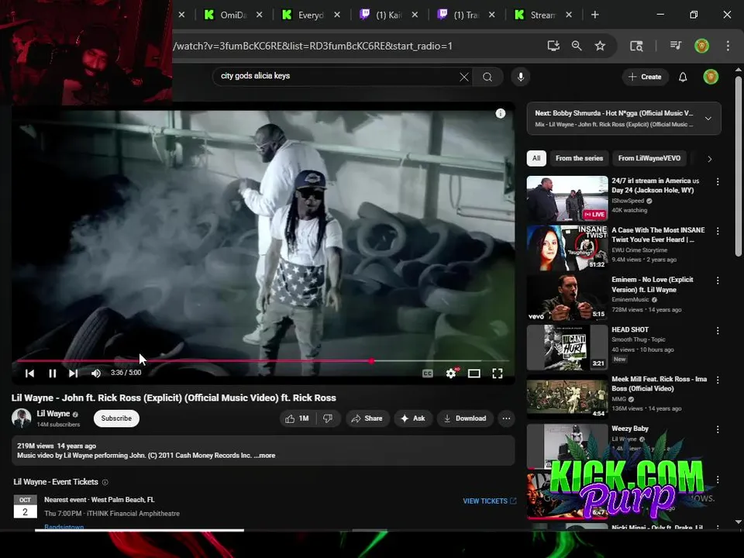The width and height of the screenshot is (744, 558).
Task: Download the video
Action: coord(465,418)
